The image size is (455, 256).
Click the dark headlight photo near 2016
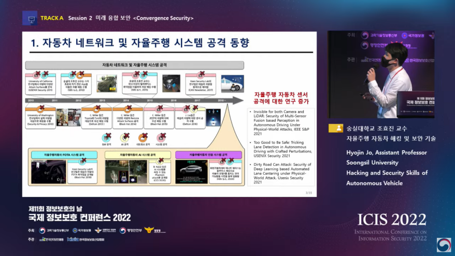(171, 83)
